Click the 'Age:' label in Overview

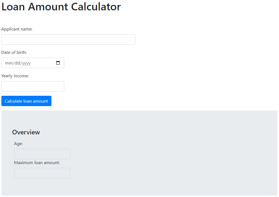18,144
